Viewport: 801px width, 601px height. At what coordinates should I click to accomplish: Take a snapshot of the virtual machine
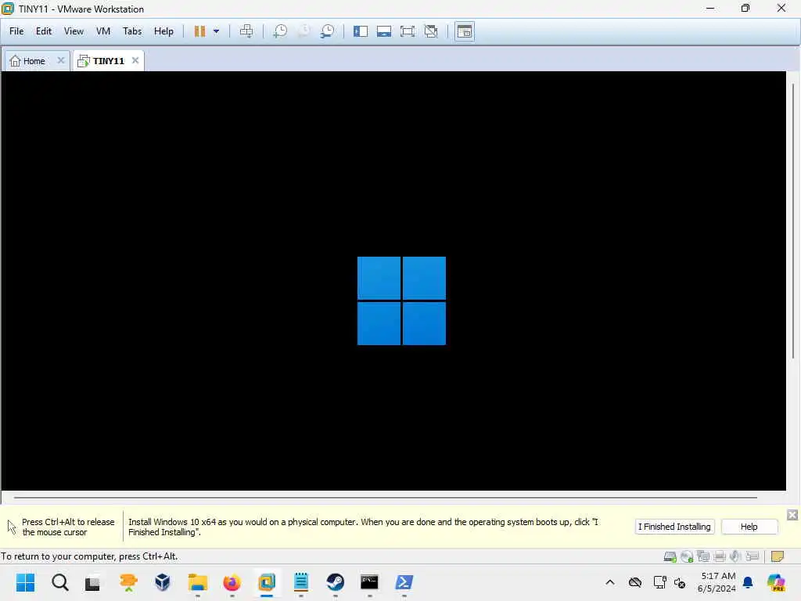coord(280,31)
